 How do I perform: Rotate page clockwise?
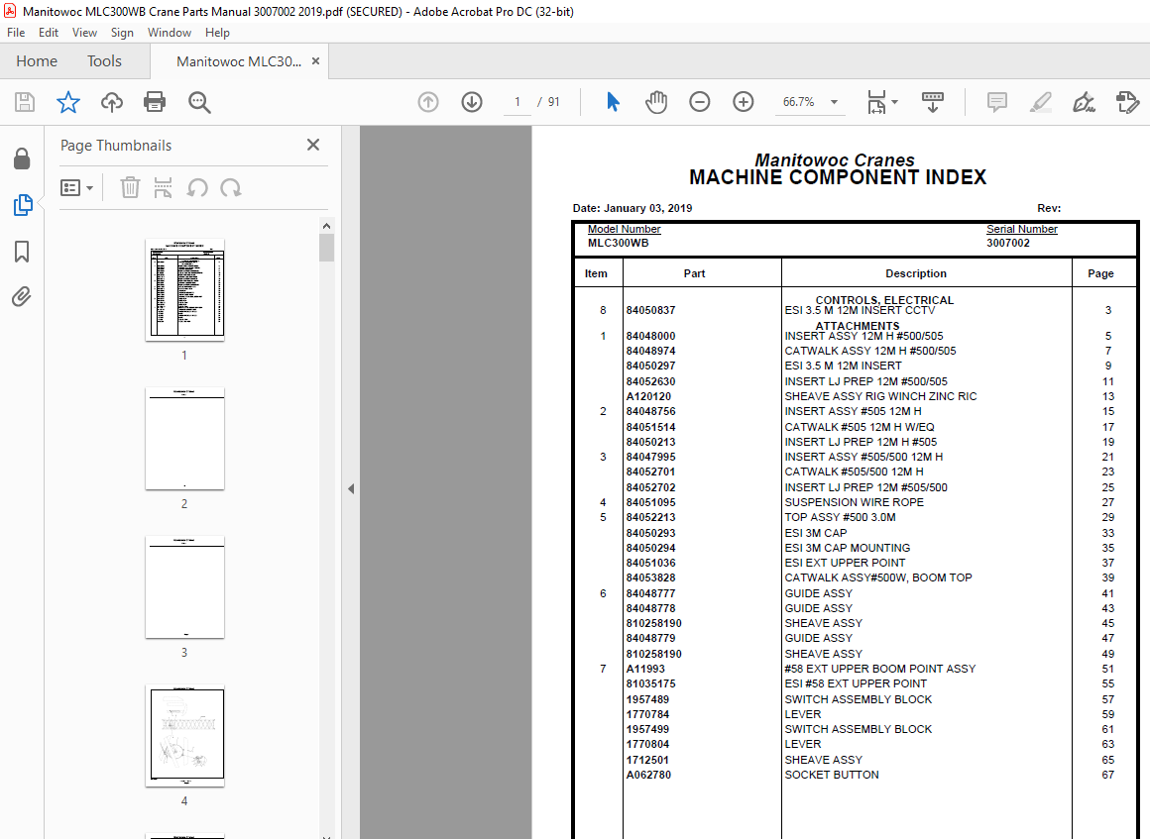(x=230, y=187)
